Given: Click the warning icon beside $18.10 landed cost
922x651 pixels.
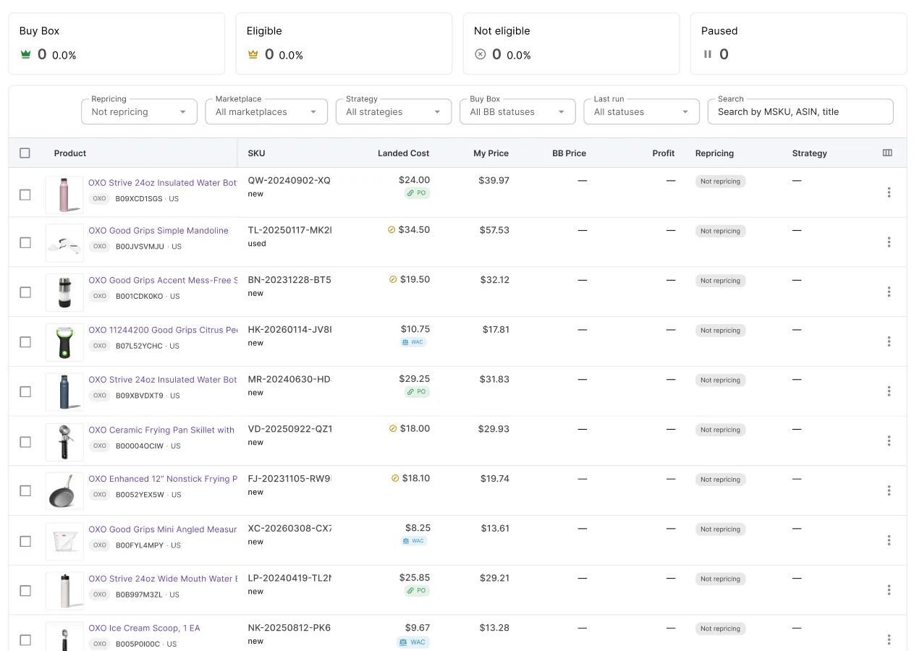Looking at the screenshot, I should 395,478.
